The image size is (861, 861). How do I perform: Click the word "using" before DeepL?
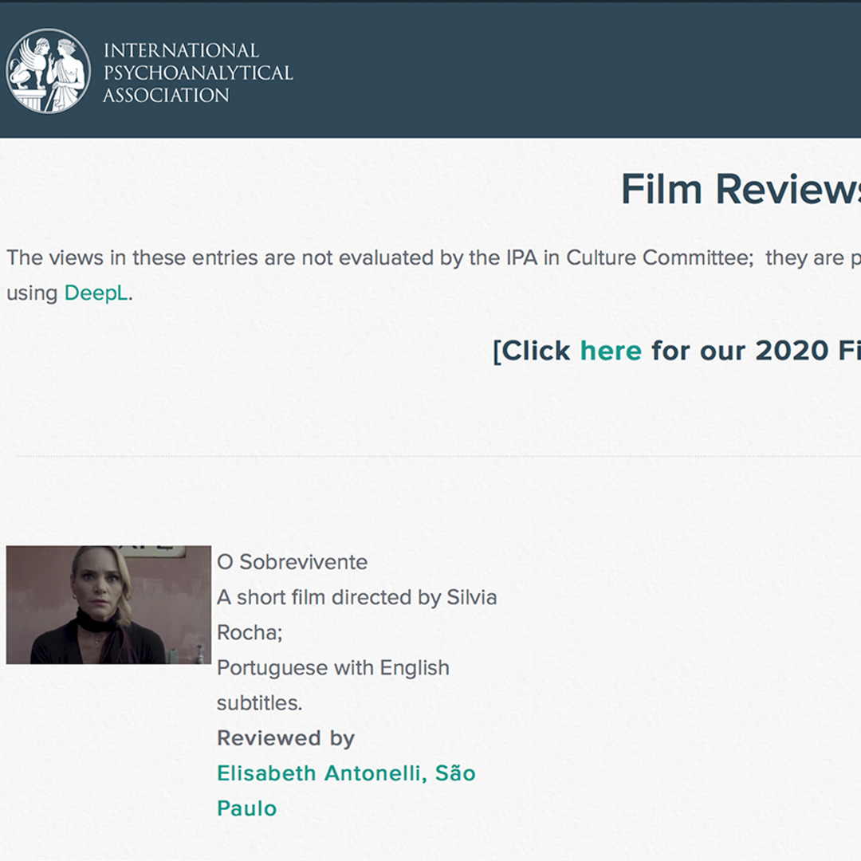32,293
